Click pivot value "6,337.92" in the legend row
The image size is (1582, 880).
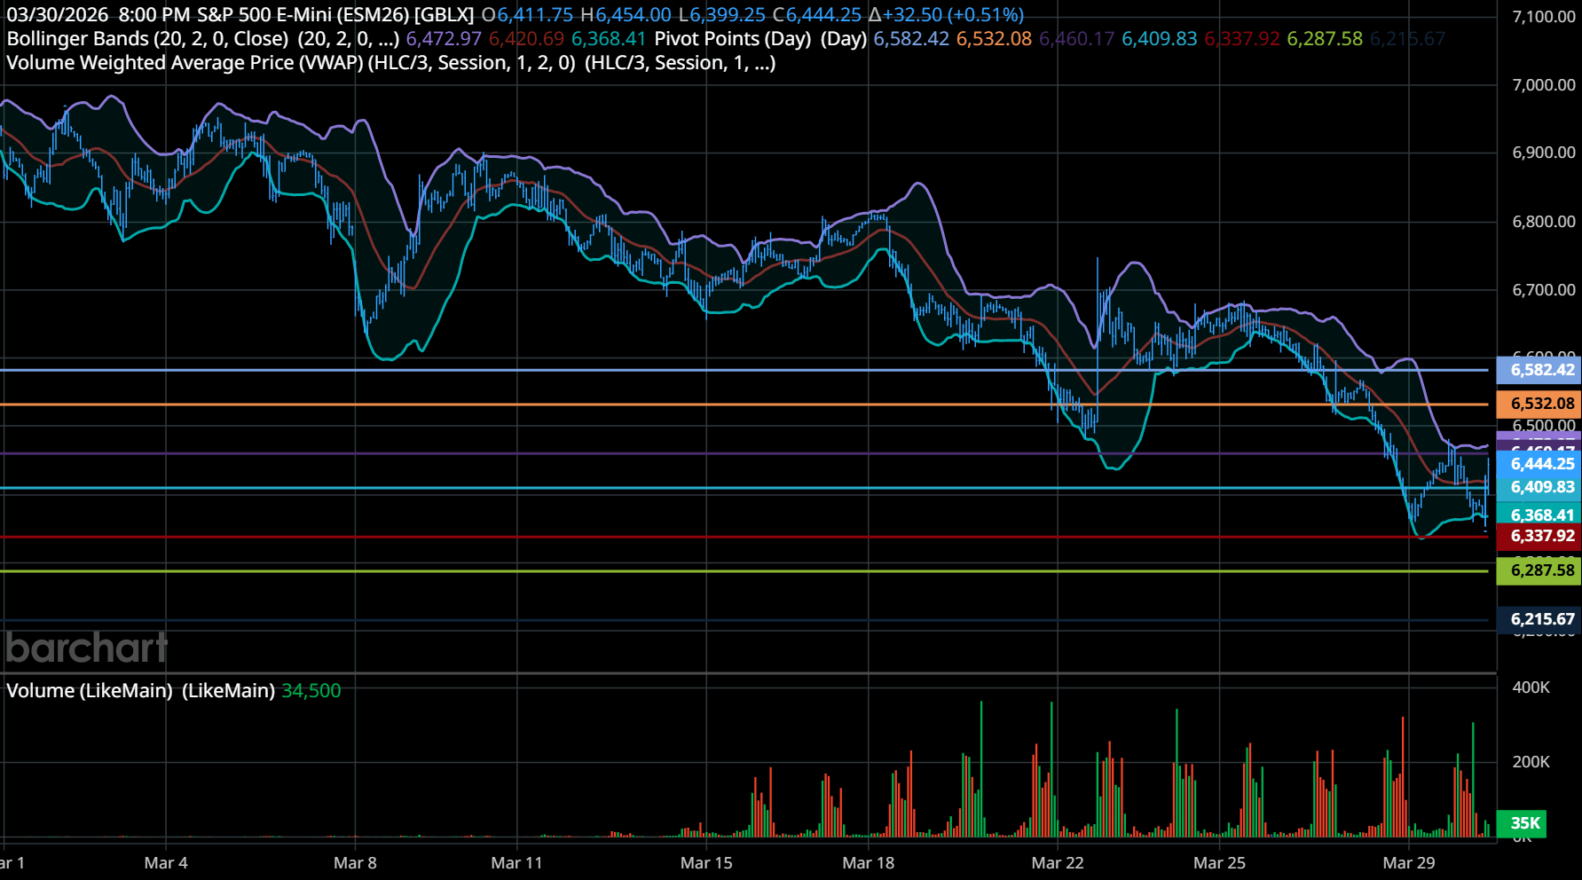coord(1242,39)
